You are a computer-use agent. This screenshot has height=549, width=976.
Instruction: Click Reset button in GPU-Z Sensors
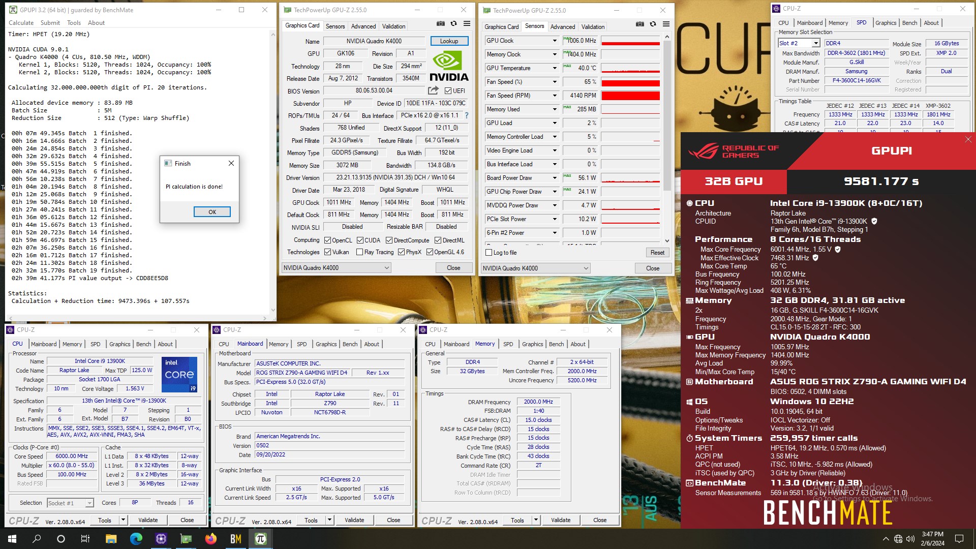pos(657,253)
